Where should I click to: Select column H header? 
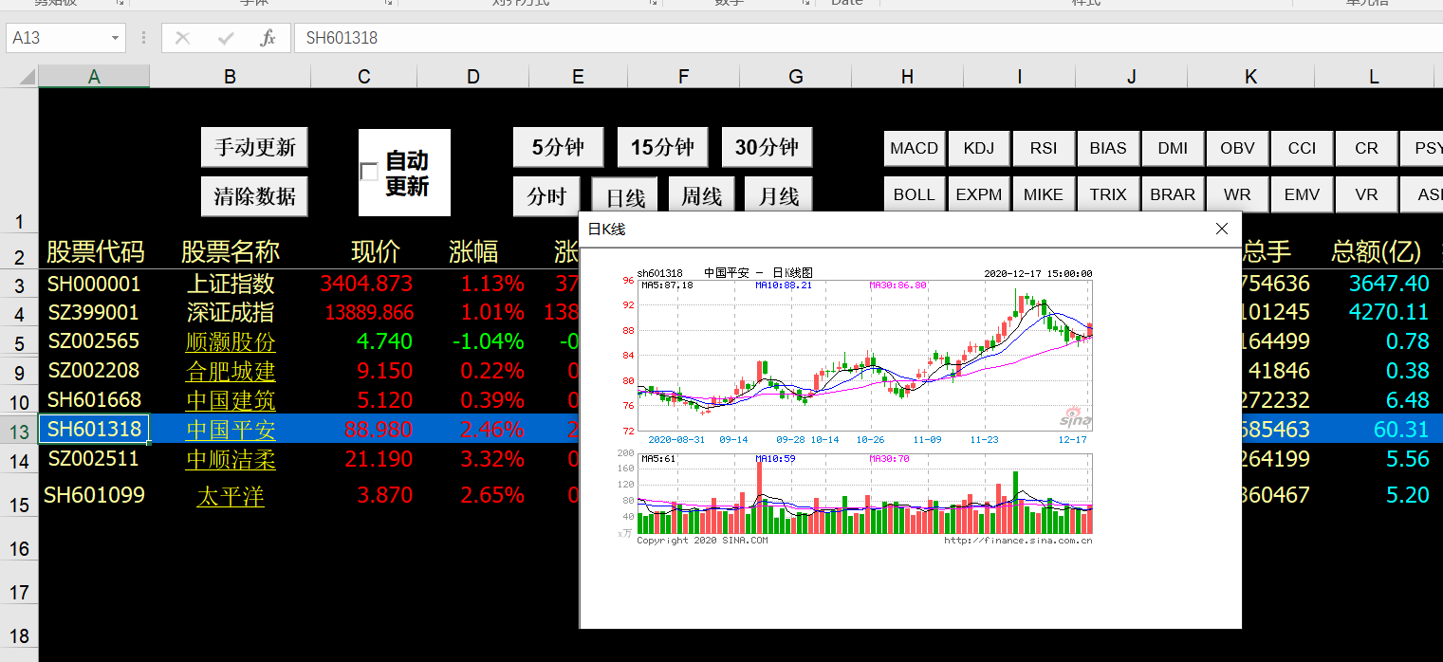click(908, 77)
